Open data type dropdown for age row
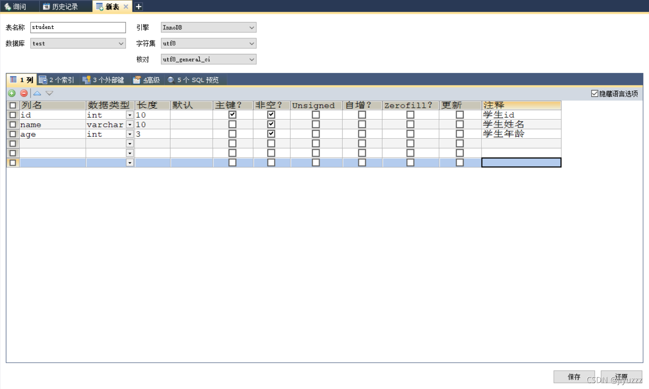This screenshot has height=389, width=649. [130, 134]
